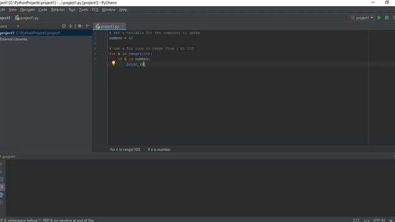Screen dimensions: 395x222
Task: Open the Window menu
Action: coord(109,10)
